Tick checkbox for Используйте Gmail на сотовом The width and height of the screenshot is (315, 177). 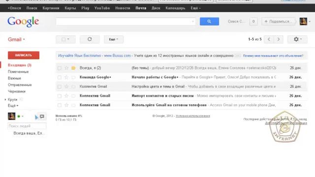click(59, 105)
